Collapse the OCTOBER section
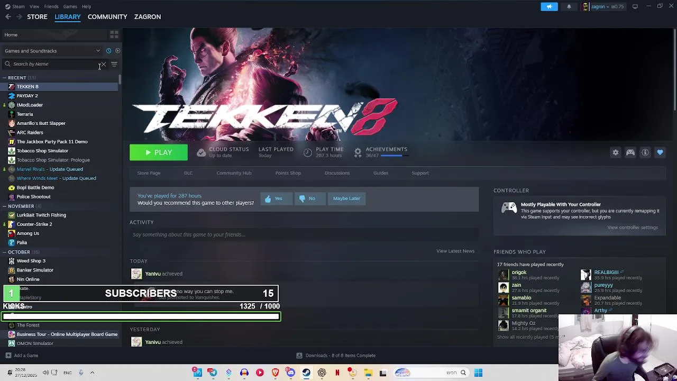Screen dimensions: 677x381 tap(22, 252)
